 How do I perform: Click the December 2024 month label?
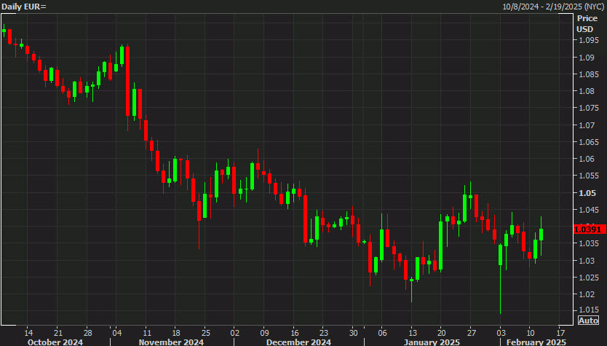point(298,342)
